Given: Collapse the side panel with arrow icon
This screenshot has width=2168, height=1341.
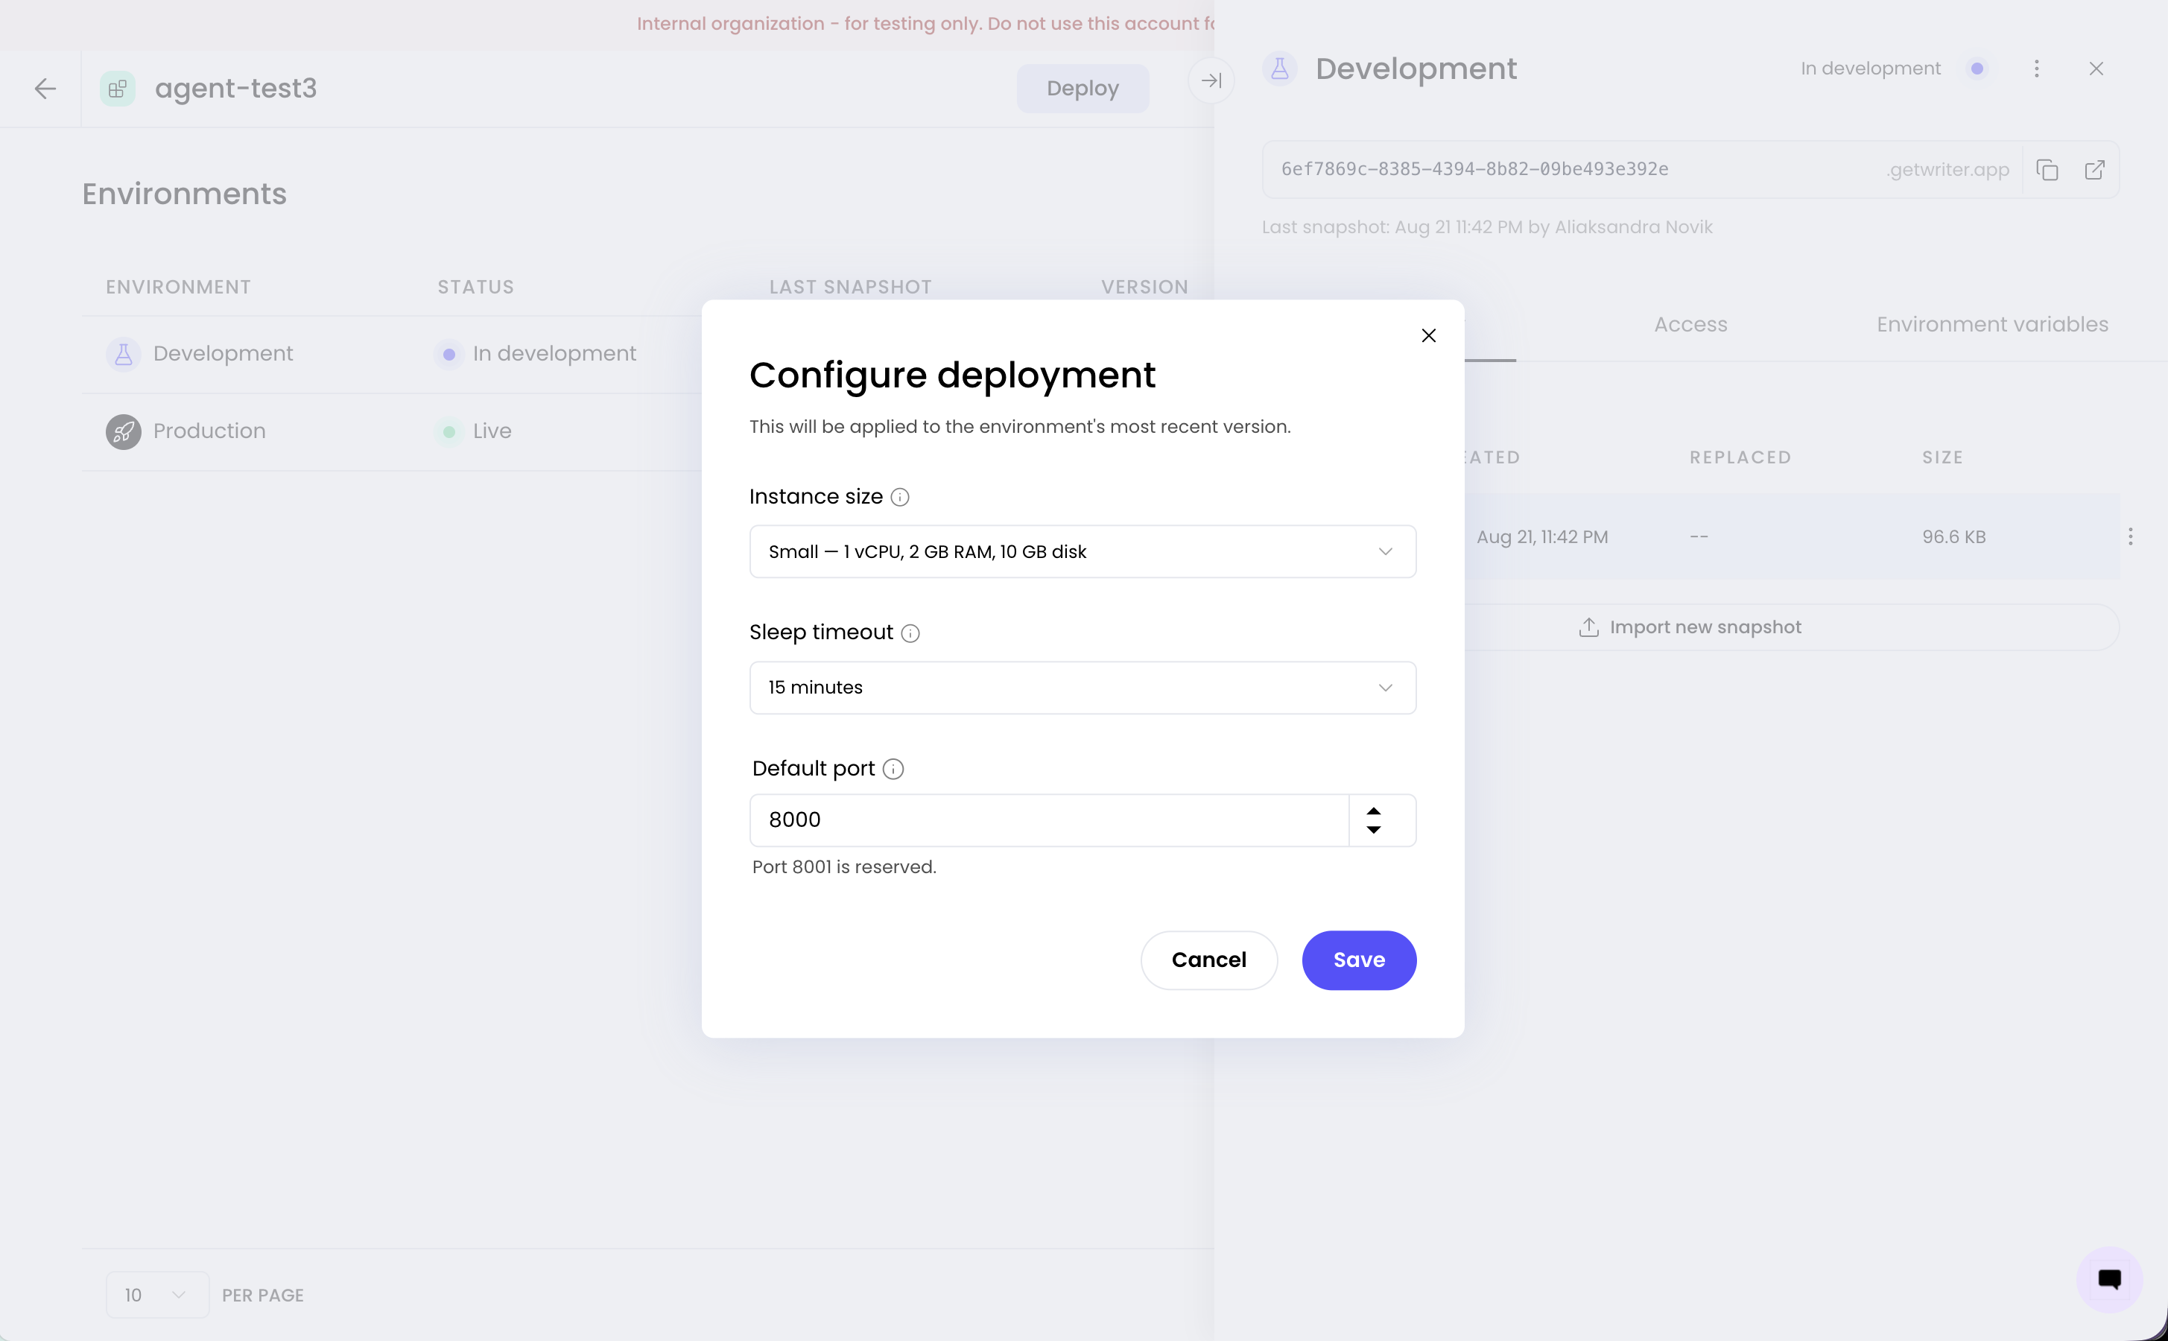Looking at the screenshot, I should point(1211,80).
